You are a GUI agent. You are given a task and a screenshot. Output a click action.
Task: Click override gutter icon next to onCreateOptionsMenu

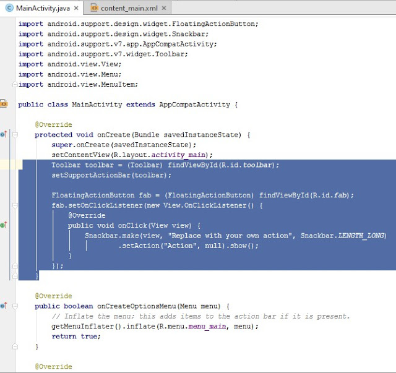[x=4, y=306]
